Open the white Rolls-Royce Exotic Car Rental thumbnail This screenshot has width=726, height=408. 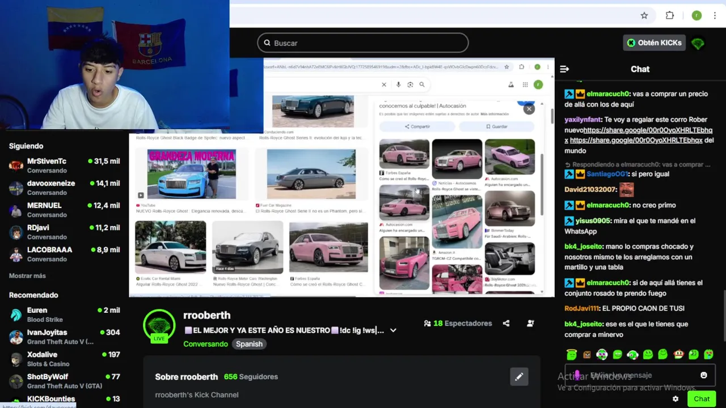tap(170, 248)
